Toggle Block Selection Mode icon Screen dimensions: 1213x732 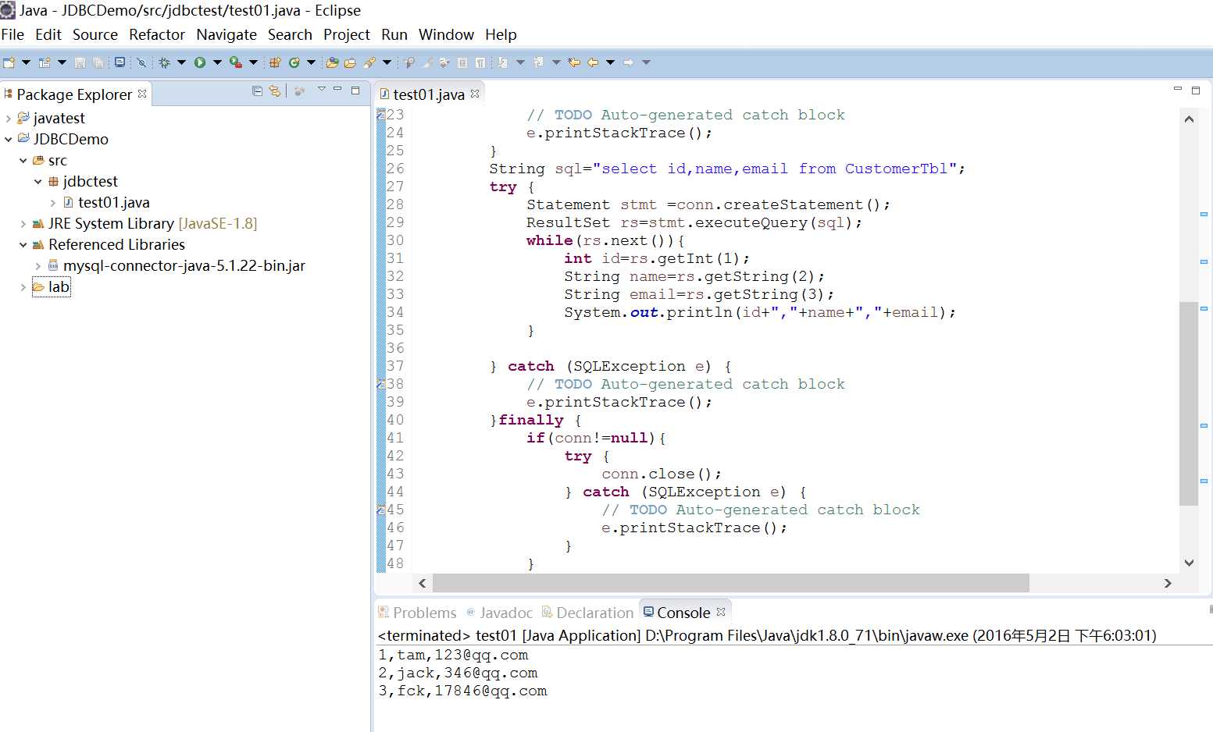462,62
